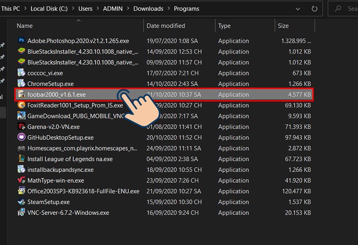Click date 16/09/2020 9:24 CH
This screenshot has height=245, width=358.
click(172, 213)
